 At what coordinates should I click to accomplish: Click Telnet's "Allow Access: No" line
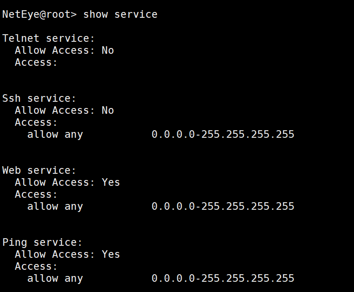pyautogui.click(x=64, y=50)
